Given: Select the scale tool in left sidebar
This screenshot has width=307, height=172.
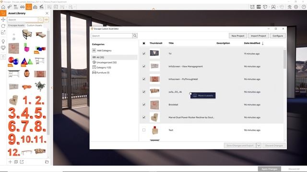Looking at the screenshot, I should click(3, 32).
